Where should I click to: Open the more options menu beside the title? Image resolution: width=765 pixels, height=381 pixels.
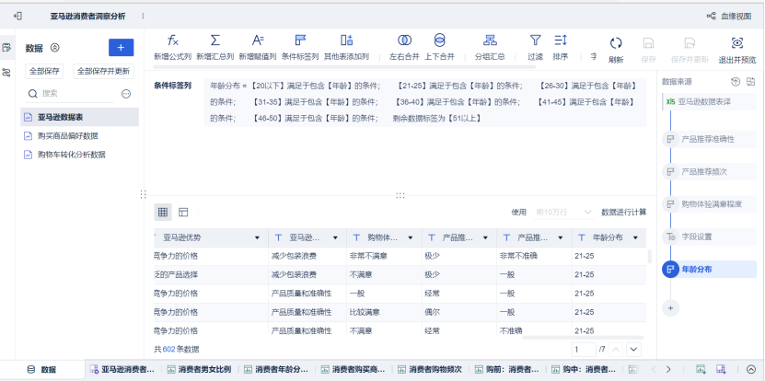click(143, 16)
